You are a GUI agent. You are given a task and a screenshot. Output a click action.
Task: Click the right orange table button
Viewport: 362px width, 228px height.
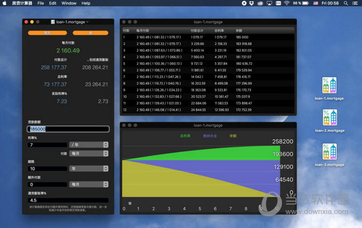click(91, 33)
